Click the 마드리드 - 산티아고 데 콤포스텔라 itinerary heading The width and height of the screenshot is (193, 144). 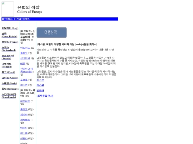tap(28, 36)
